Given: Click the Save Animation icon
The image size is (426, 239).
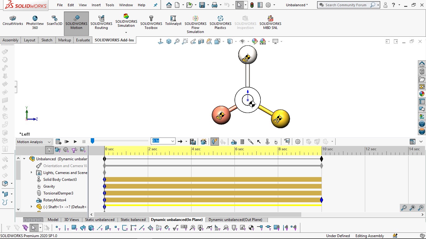Looking at the screenshot, I should pyautogui.click(x=193, y=142).
